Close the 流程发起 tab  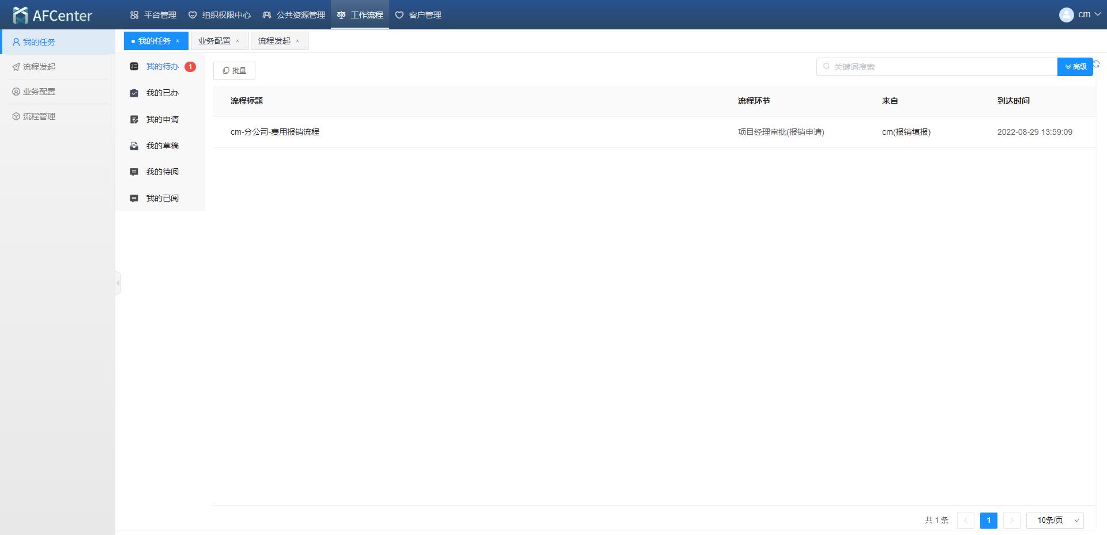(298, 41)
